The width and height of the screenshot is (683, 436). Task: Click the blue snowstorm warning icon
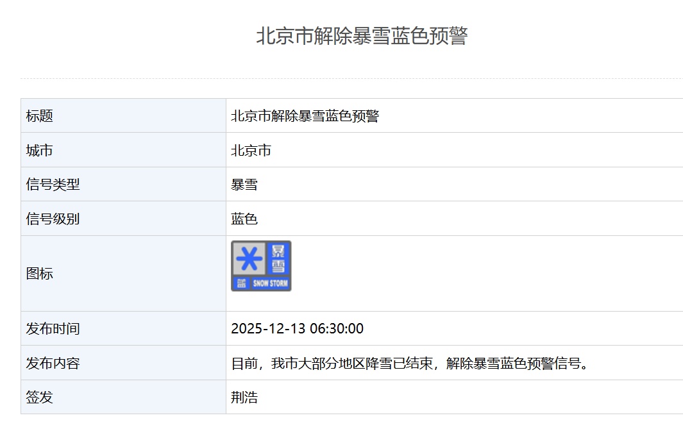261,265
